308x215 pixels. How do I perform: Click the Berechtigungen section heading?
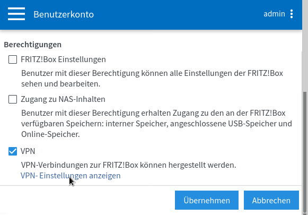33,45
